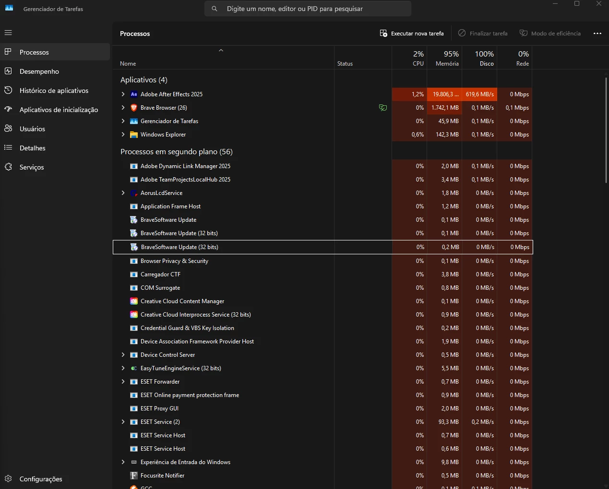Image resolution: width=609 pixels, height=489 pixels.
Task: Click the Application Frame Host icon
Action: (x=134, y=206)
